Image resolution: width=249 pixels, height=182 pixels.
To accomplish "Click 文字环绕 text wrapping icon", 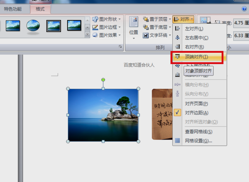I will point(146,35).
